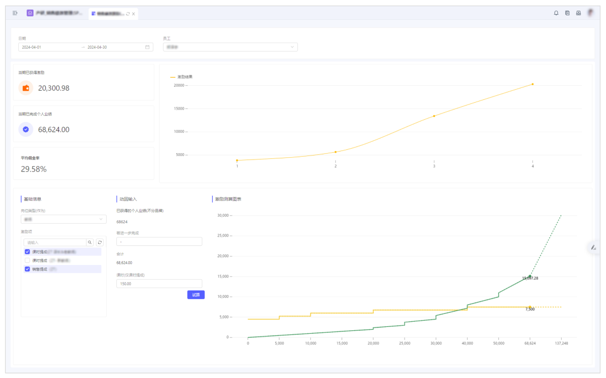The width and height of the screenshot is (606, 378).
Task: Open the notification bell
Action: tap(556, 13)
